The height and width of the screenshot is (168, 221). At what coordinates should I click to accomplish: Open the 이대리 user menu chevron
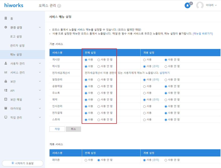tap(216, 5)
